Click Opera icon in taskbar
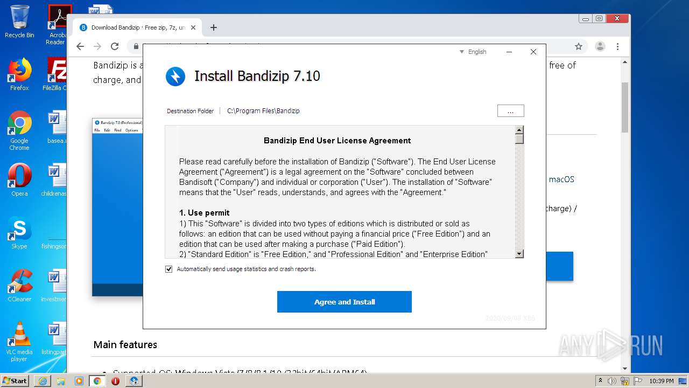 pos(115,381)
